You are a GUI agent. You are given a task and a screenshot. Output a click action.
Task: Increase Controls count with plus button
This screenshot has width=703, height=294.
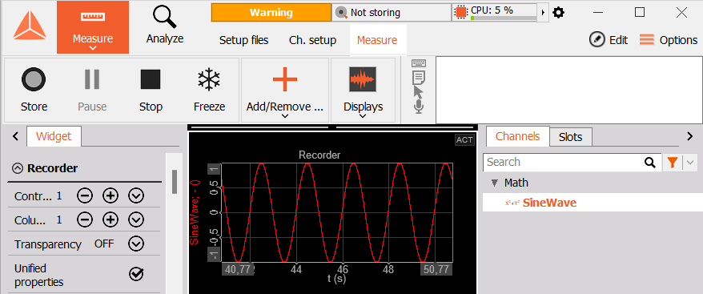pos(110,195)
